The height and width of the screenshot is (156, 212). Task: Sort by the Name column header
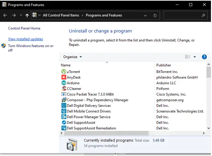click(x=66, y=65)
